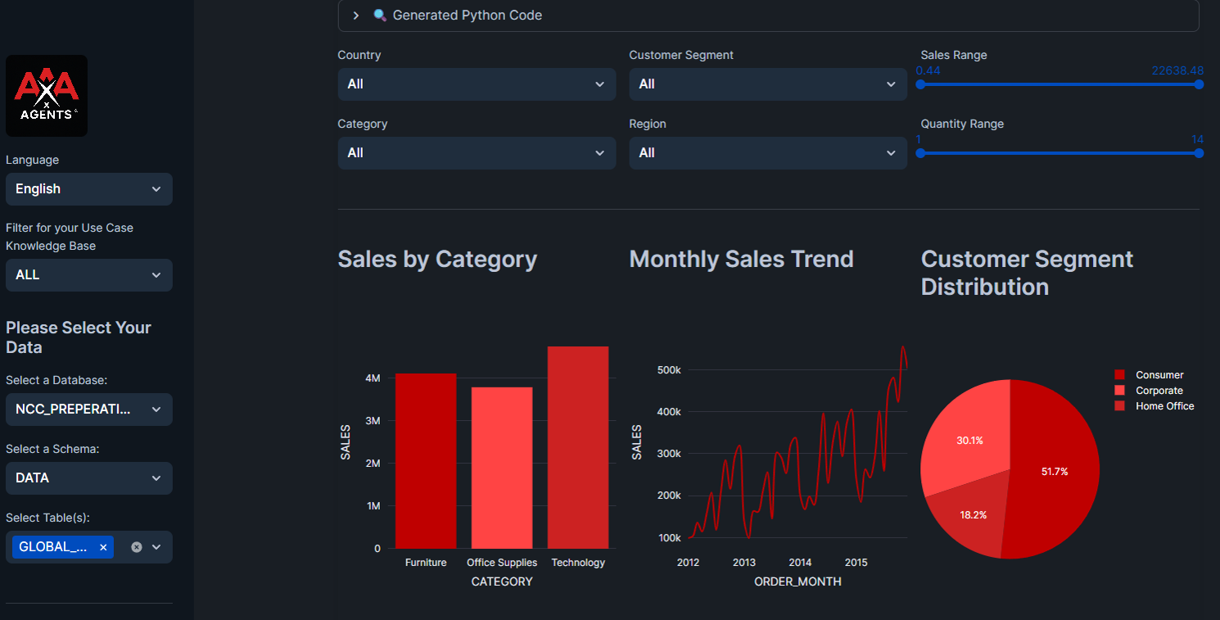
Task: Open the Country filter dropdown
Action: (x=476, y=84)
